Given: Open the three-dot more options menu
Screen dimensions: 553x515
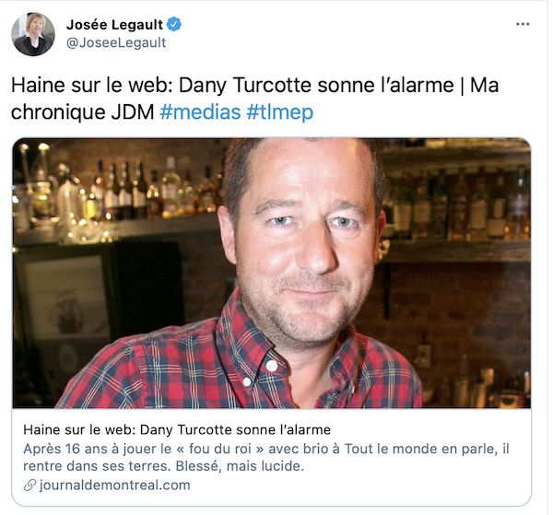Looking at the screenshot, I should [523, 24].
